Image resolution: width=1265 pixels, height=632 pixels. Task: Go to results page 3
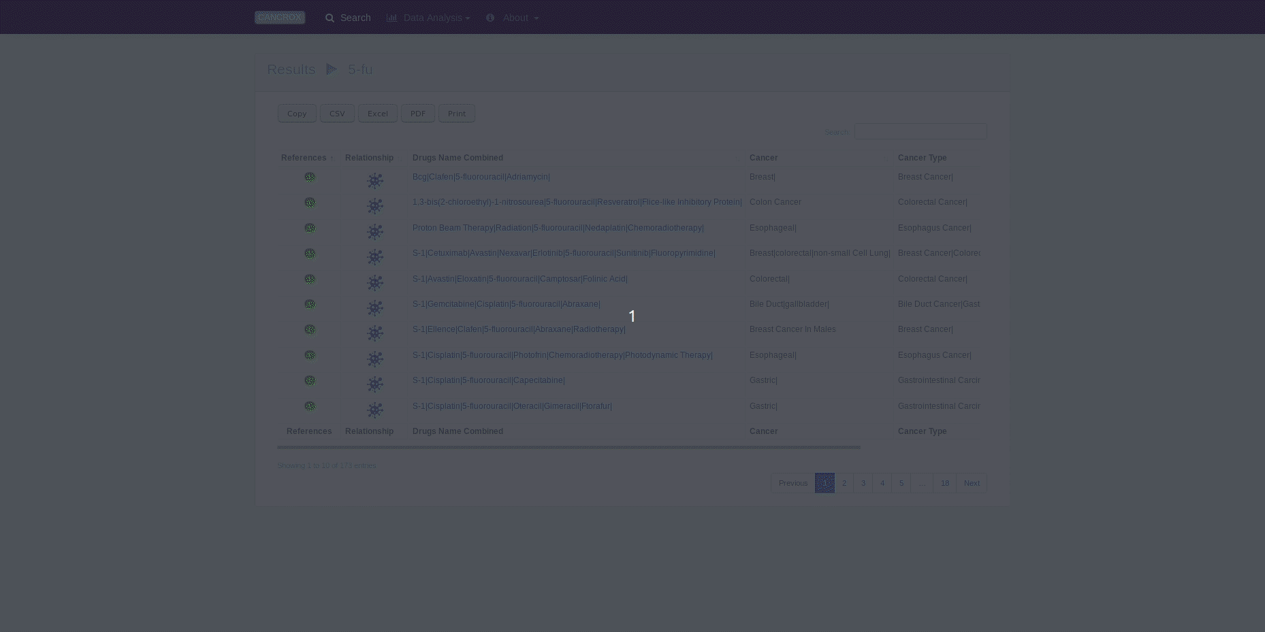863,483
